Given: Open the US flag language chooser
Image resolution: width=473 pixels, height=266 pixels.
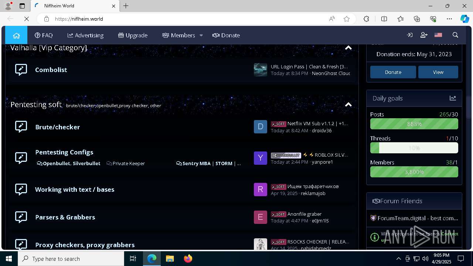Looking at the screenshot, I should (x=438, y=35).
